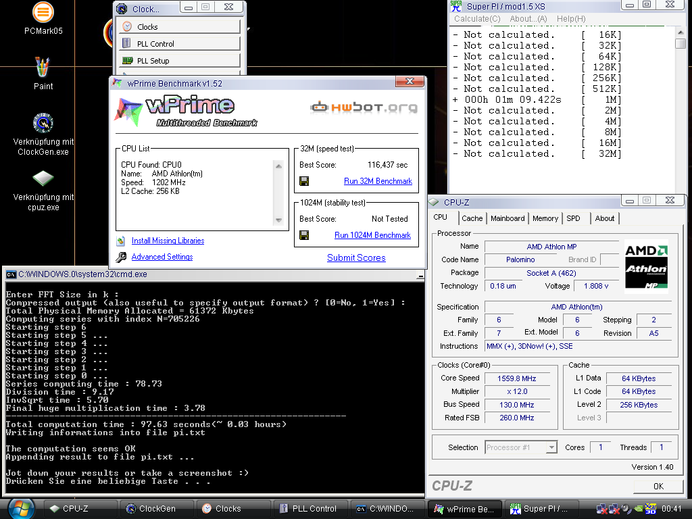The width and height of the screenshot is (692, 519).
Task: Open wPrime Advanced Settings
Action: pos(162,257)
